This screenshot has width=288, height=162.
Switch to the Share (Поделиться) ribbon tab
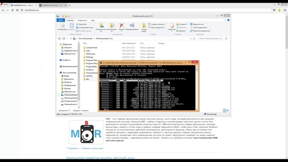tap(82, 20)
